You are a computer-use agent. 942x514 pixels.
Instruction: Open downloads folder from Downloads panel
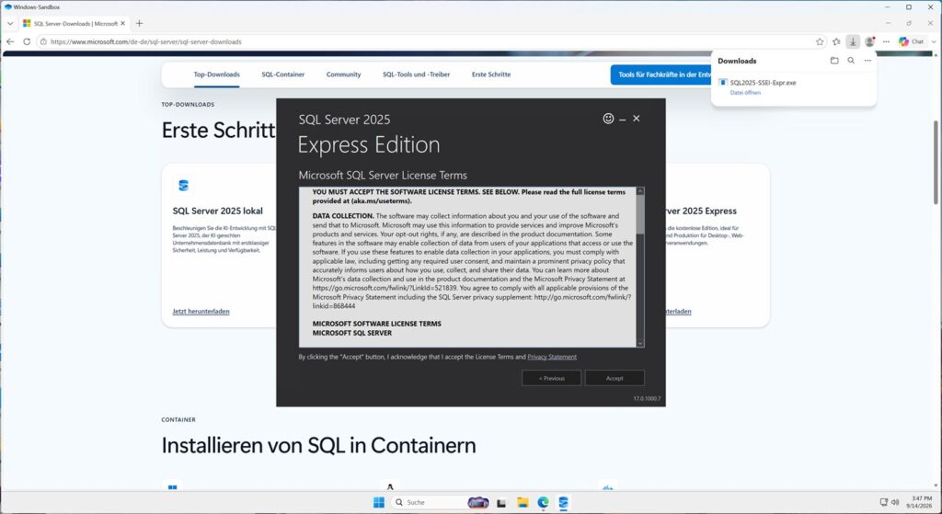tap(833, 61)
